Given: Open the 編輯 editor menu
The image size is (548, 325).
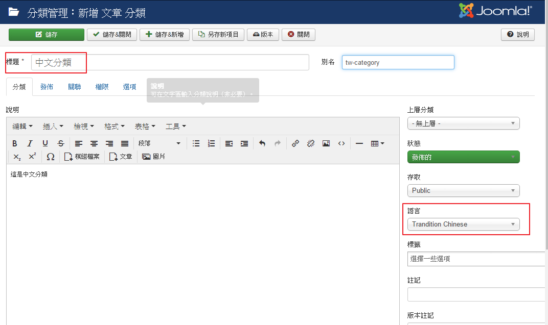Looking at the screenshot, I should coord(22,126).
